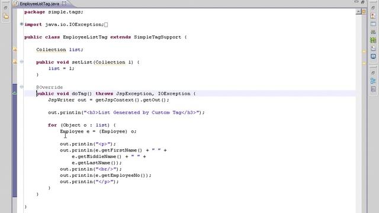Click the '@Override' annotation
379x213 pixels.
[x=50, y=88]
